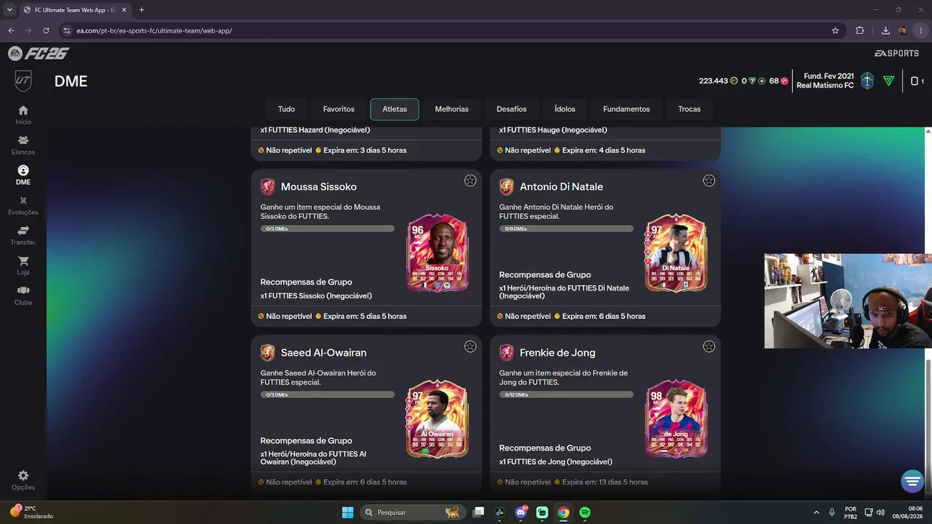Open the browser downloads icon

[885, 31]
